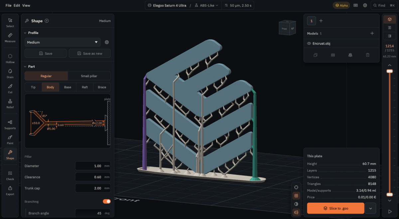Screen dimensions: 399x219
Task: Click the Clearance value field
Action: [x=93, y=177]
